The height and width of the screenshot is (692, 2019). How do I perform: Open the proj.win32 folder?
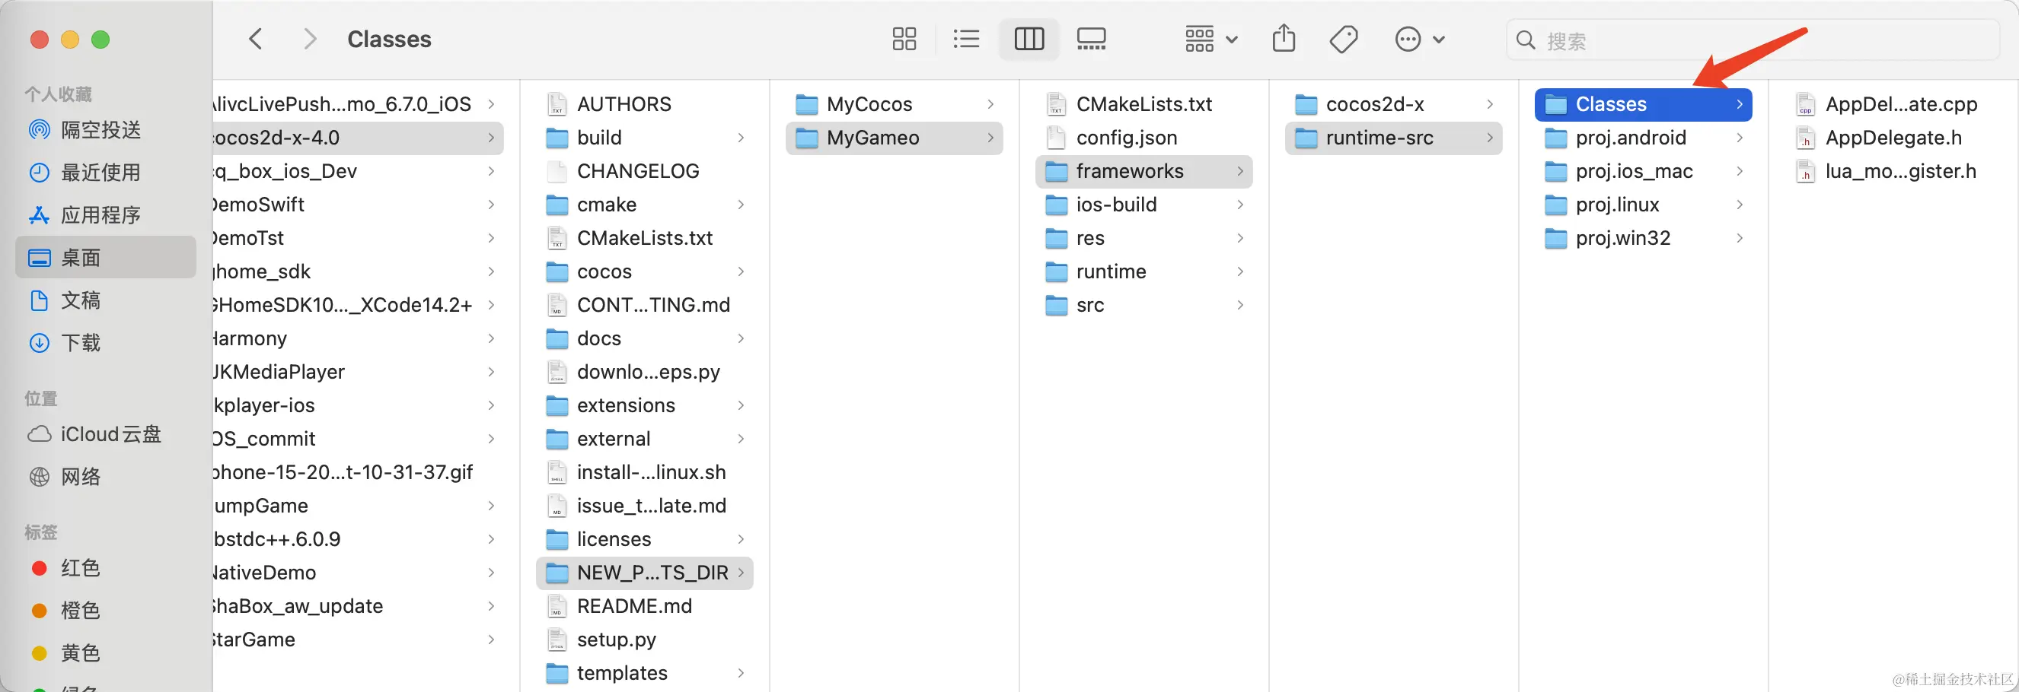point(1644,238)
